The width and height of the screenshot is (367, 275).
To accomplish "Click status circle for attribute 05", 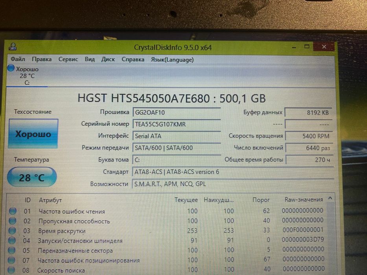I will coord(11,250).
